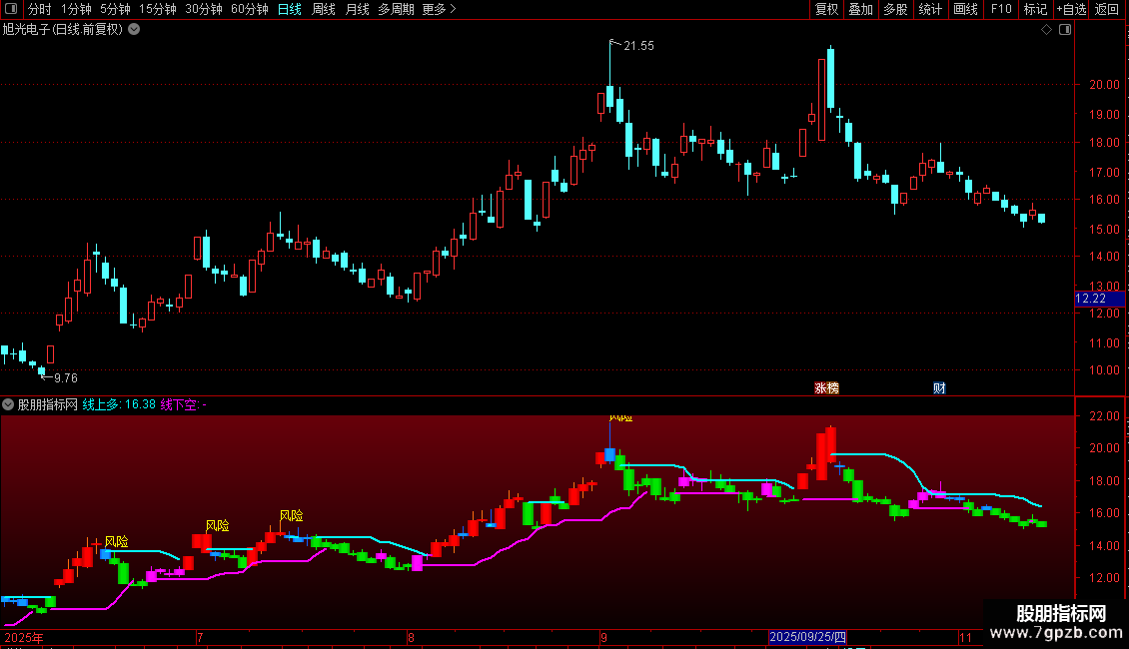
Task: Click the 2025年 year label on time axis
Action: coord(24,637)
